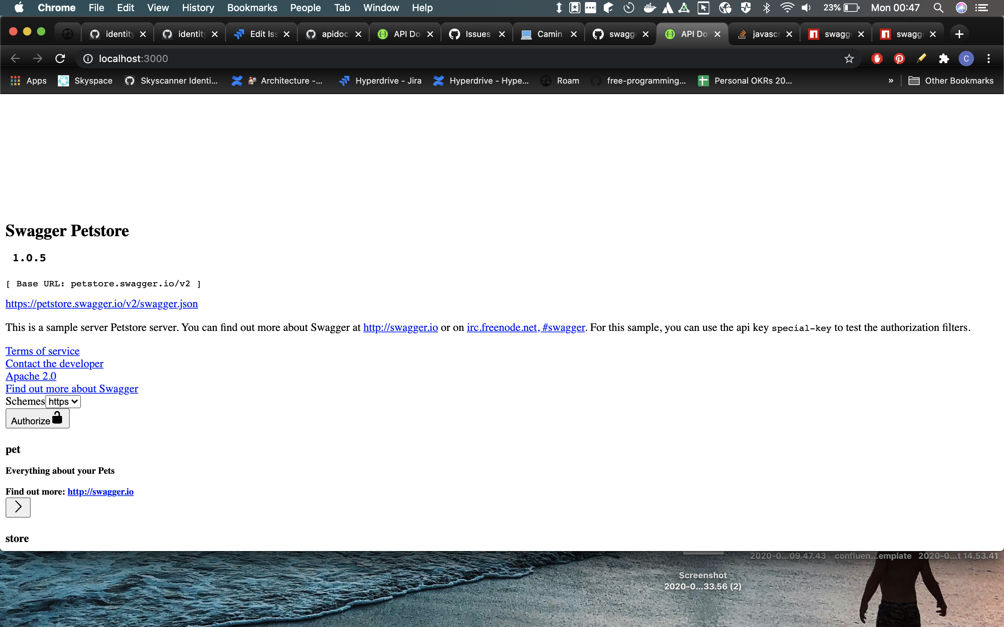Open the Schemes https dropdown

[x=63, y=401]
